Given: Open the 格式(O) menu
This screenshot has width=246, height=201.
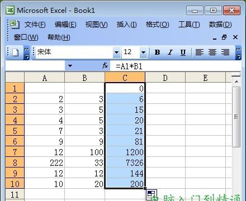Looking at the screenshot, I should click(x=157, y=25).
